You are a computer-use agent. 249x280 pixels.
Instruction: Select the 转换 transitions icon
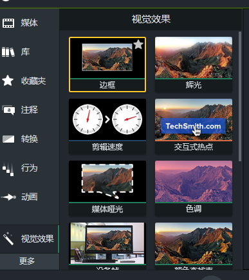8,139
